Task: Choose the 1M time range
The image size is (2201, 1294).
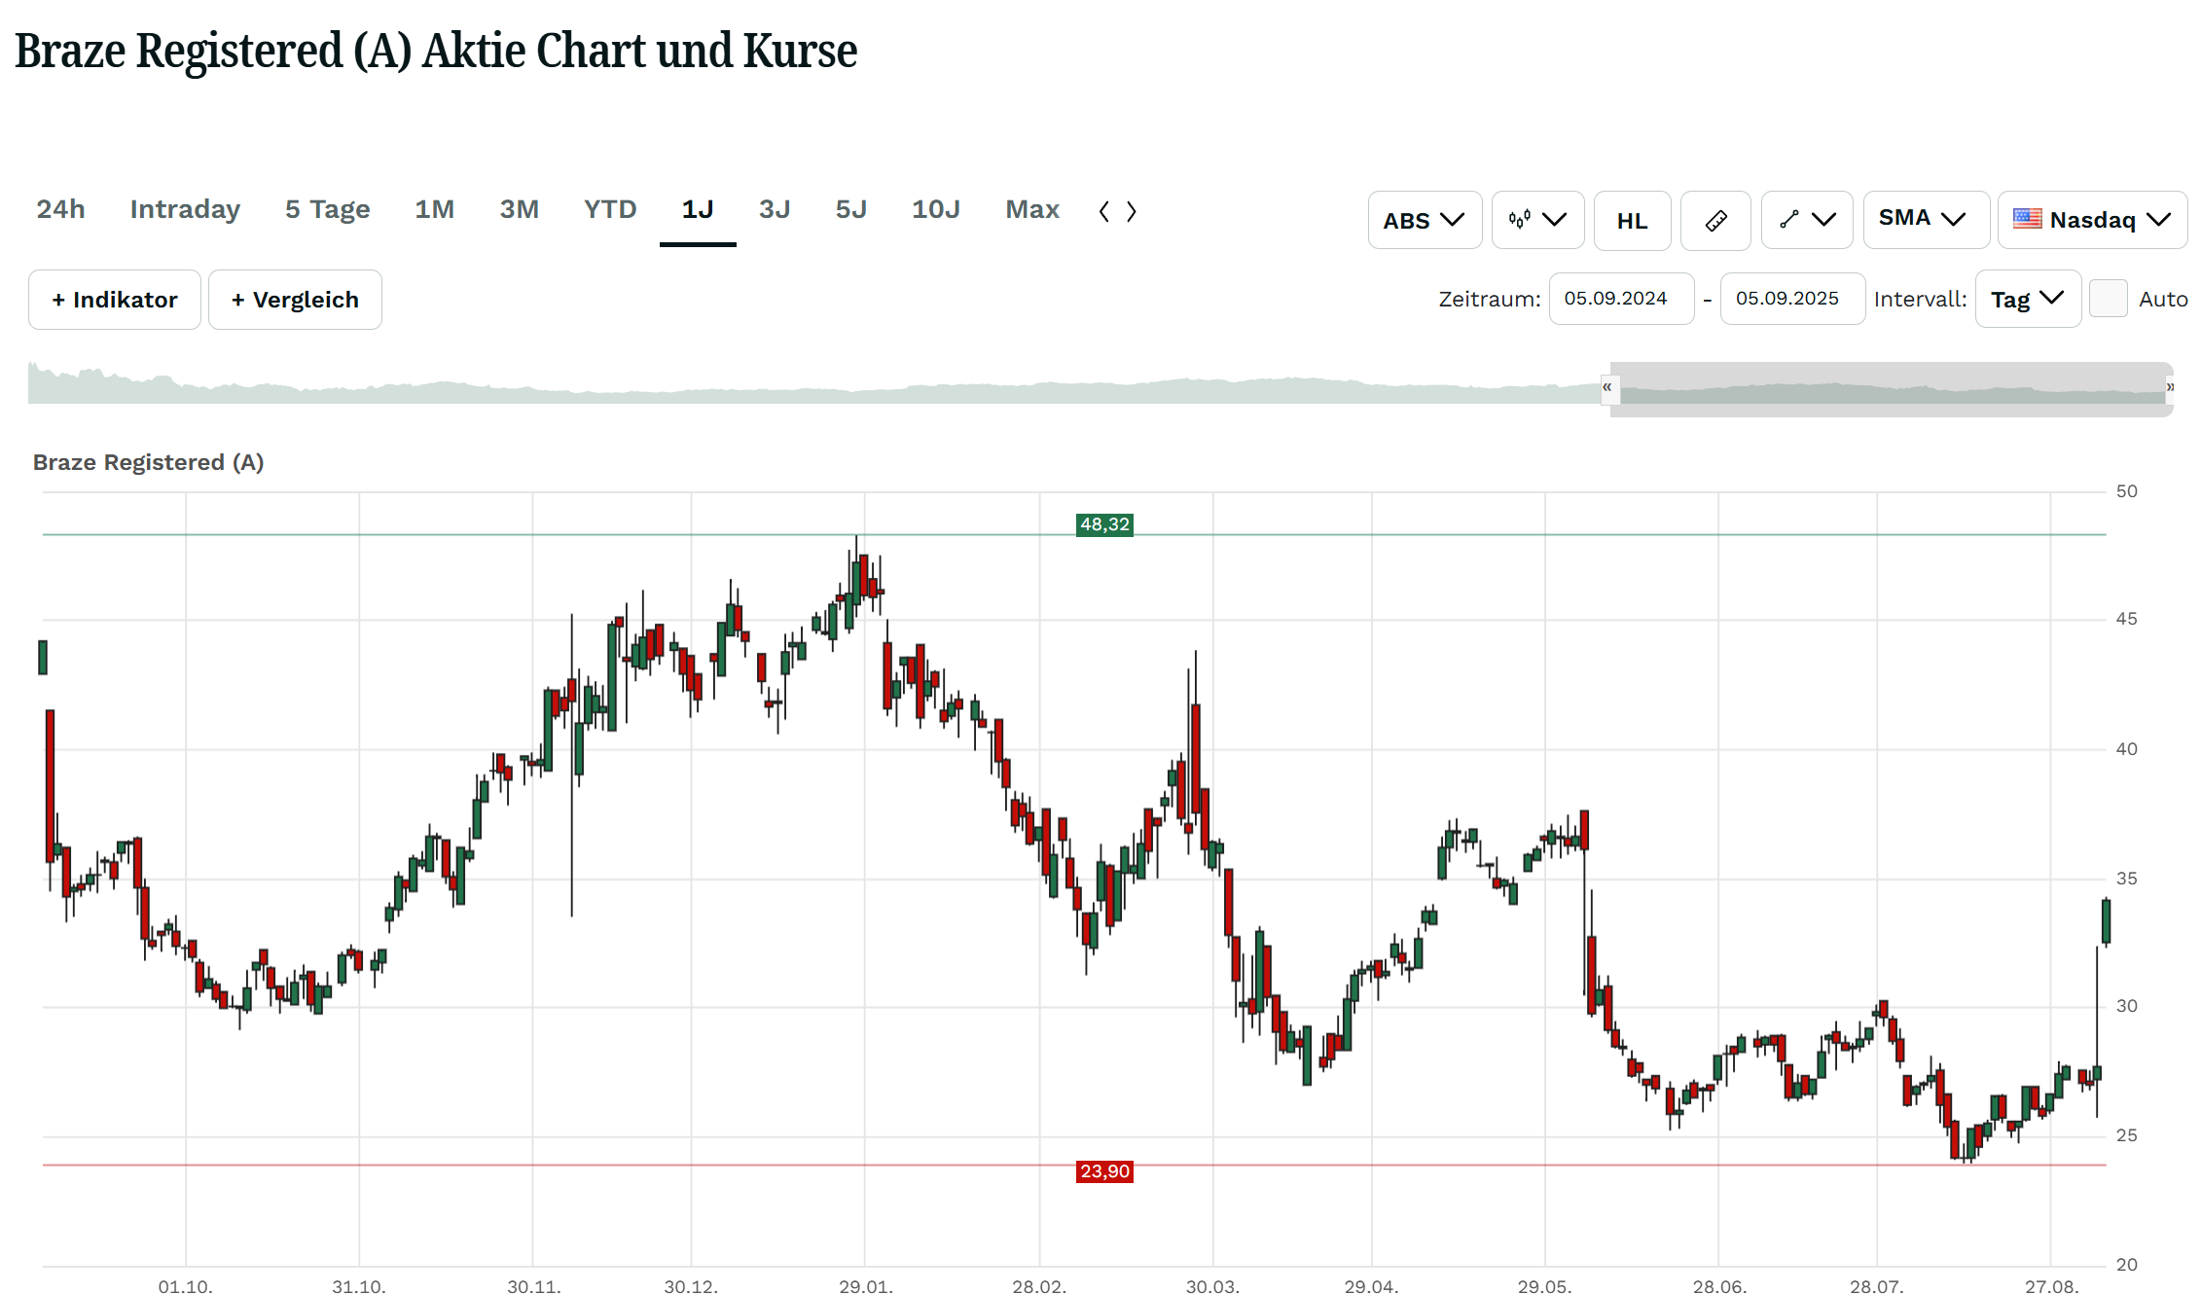Action: click(x=434, y=209)
